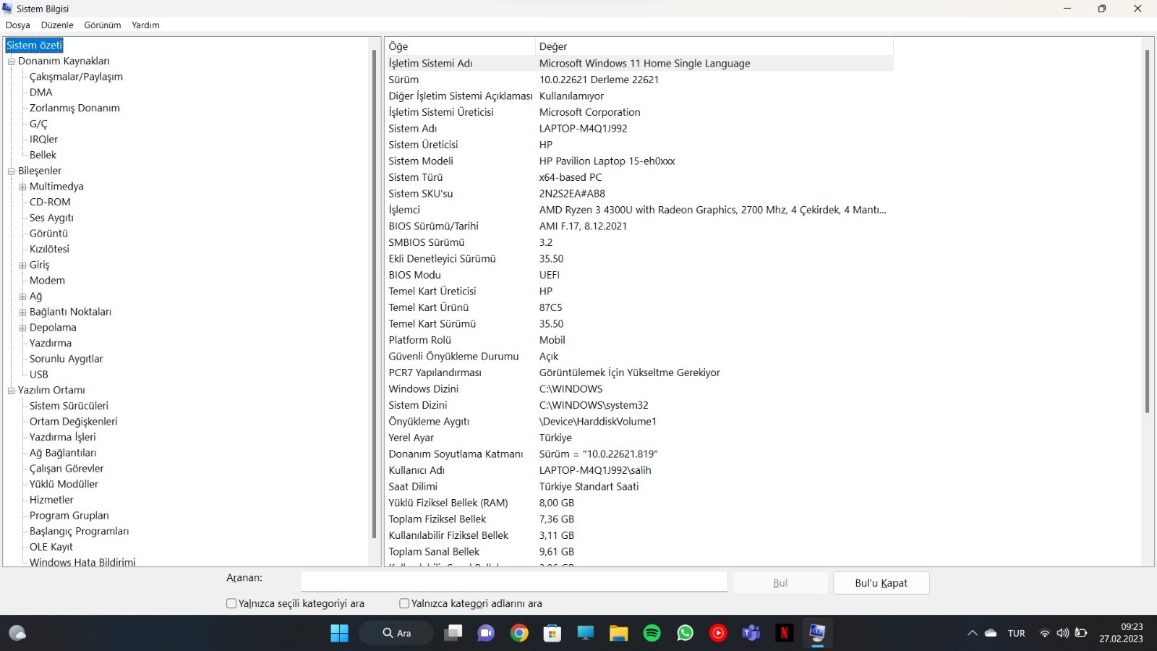This screenshot has width=1157, height=651.
Task: Open Sistem Sürücüleri category
Action: (69, 406)
